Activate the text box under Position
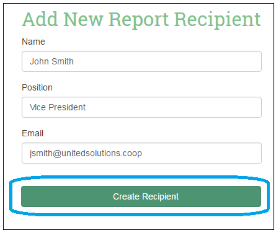 tap(141, 107)
